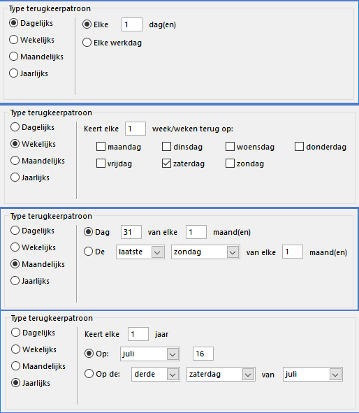Expand the "zaterdag" dropdown in the yearly panel
Image resolution: width=359 pixels, height=413 pixels.
pos(221,375)
